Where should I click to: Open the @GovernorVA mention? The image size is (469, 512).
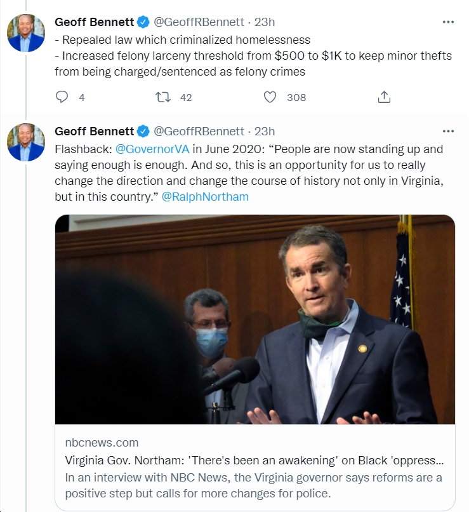point(152,149)
